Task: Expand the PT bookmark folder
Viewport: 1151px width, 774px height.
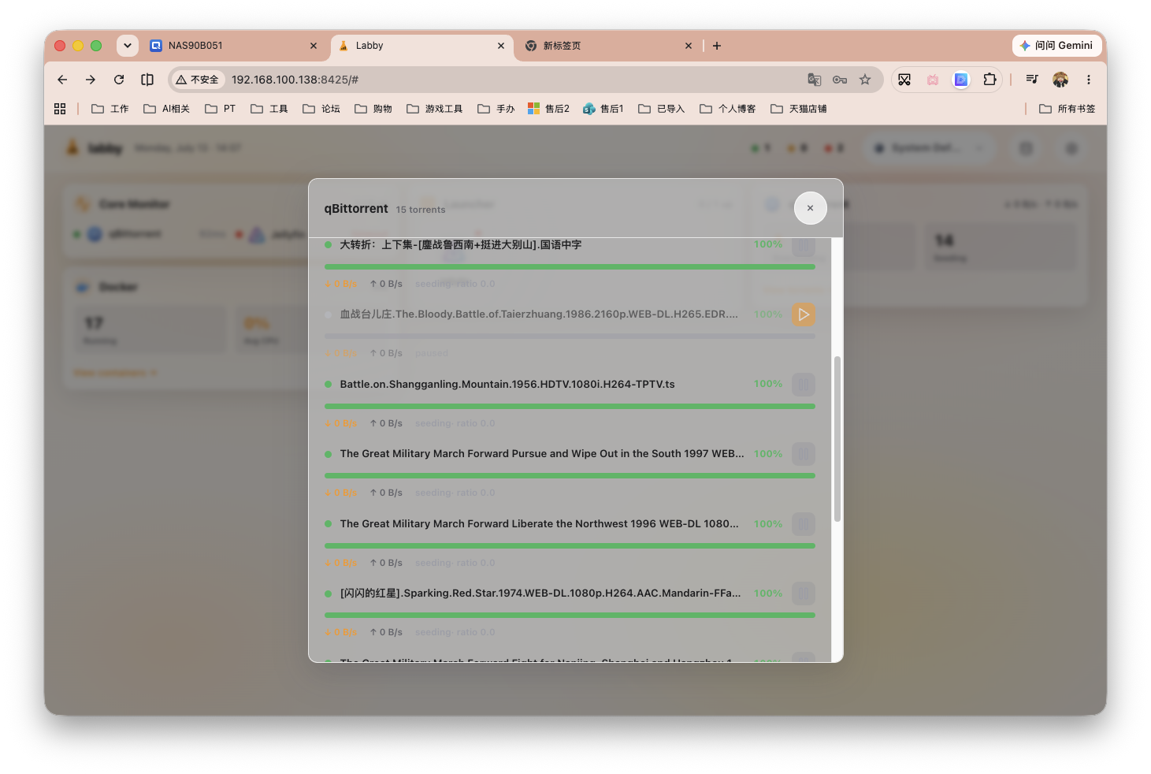Action: tap(221, 109)
